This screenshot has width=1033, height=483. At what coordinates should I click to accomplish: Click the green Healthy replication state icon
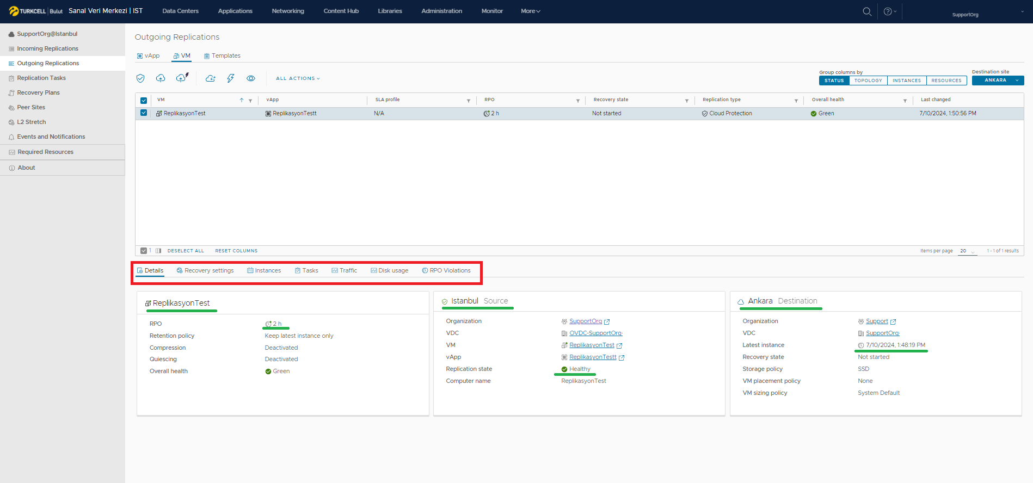pos(564,369)
